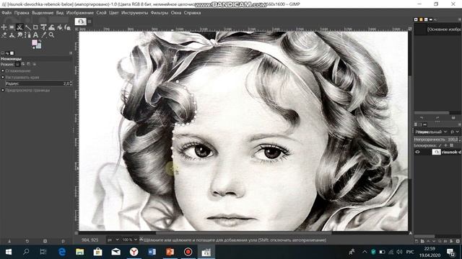Select the Warp Transform tool
Screen dimensions: 462x259
(x=51, y=27)
